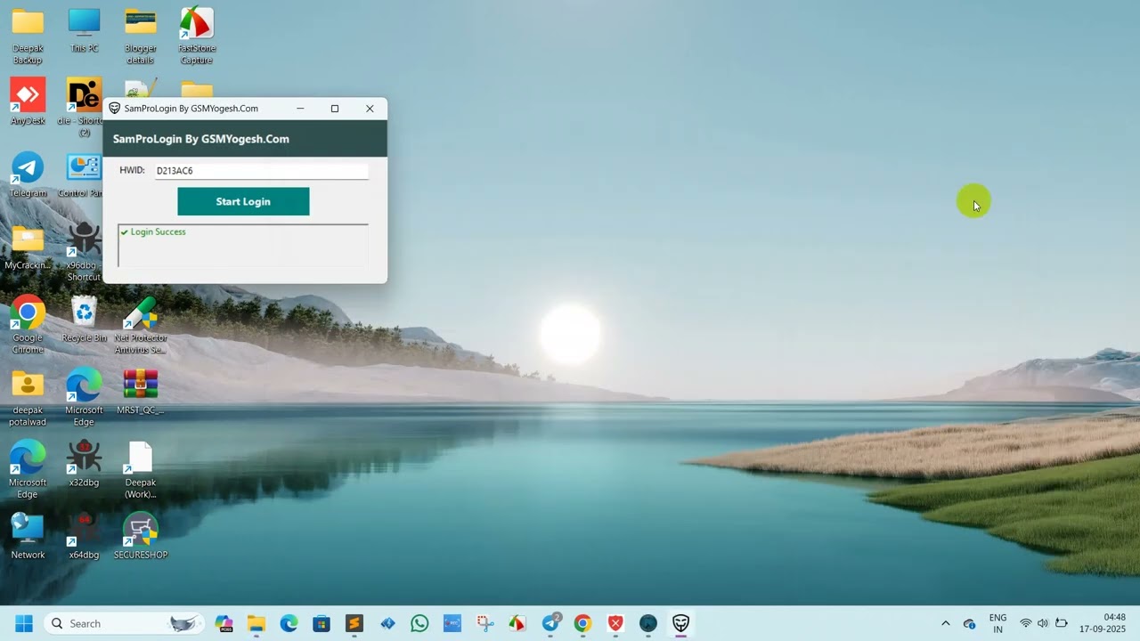Open Snipping Tool from taskbar
This screenshot has width=1140, height=641.
click(484, 623)
